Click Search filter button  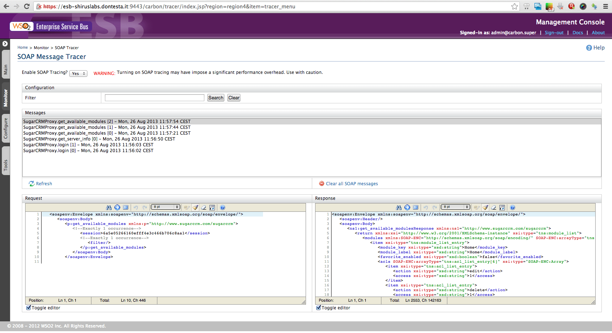click(216, 98)
